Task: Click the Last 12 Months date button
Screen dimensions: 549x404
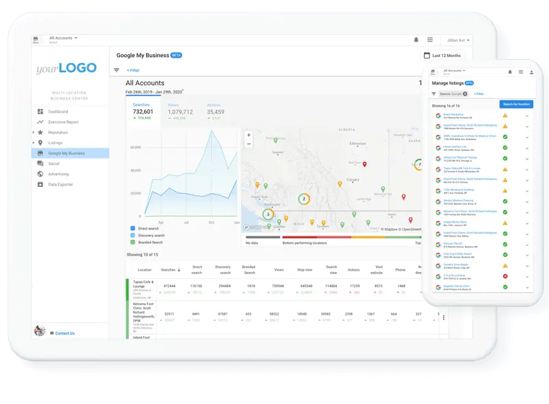Action: point(443,56)
